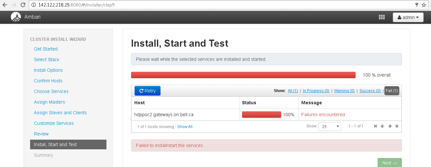The width and height of the screenshot is (431, 167).
Task: Open the Failures encountered message link
Action: tap(323, 115)
